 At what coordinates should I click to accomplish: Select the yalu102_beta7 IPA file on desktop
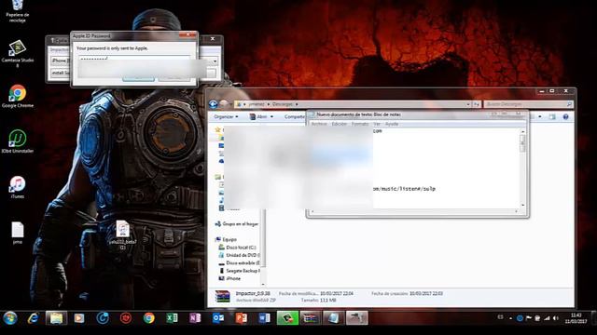pyautogui.click(x=122, y=234)
